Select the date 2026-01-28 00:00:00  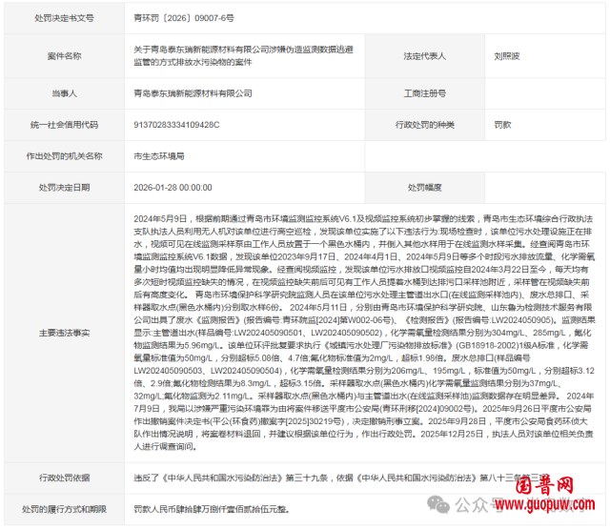tap(173, 188)
